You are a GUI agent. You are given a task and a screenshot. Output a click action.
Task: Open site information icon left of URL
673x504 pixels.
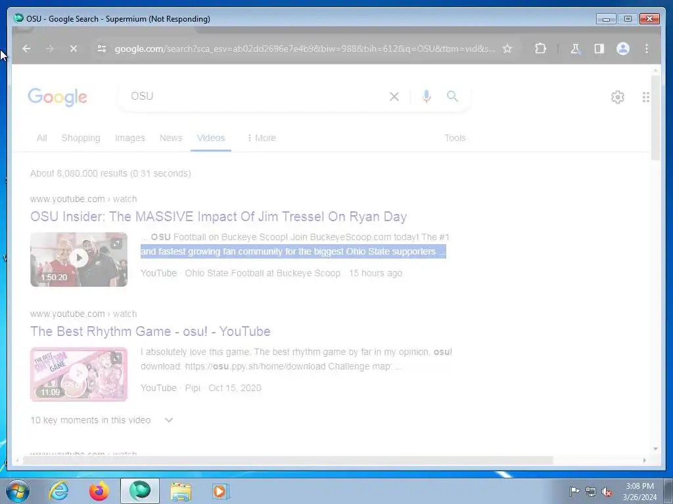102,49
